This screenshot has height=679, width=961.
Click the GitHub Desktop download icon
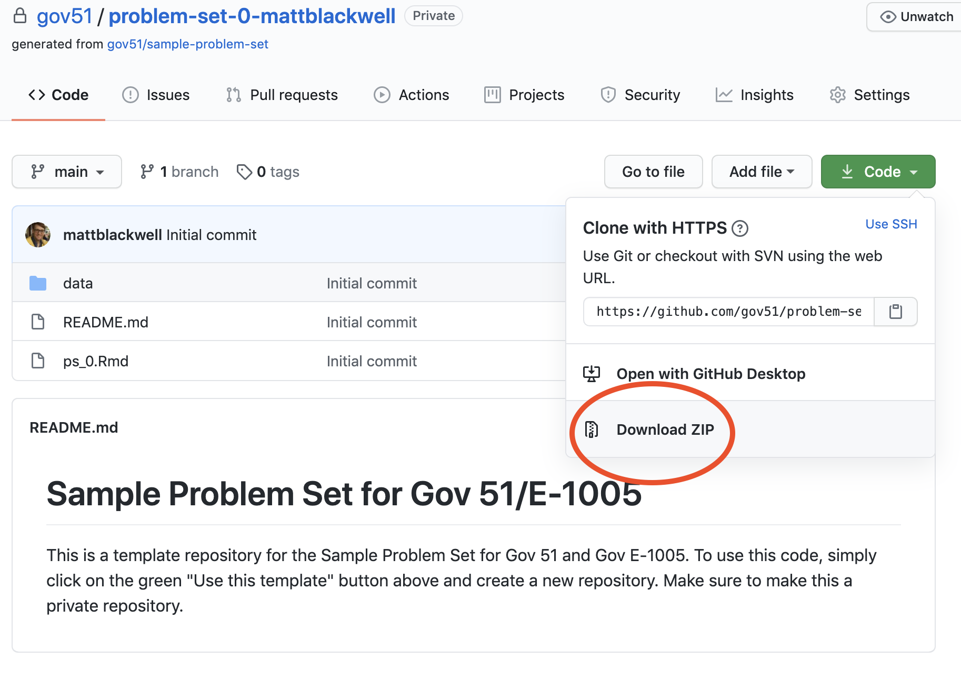click(x=592, y=374)
